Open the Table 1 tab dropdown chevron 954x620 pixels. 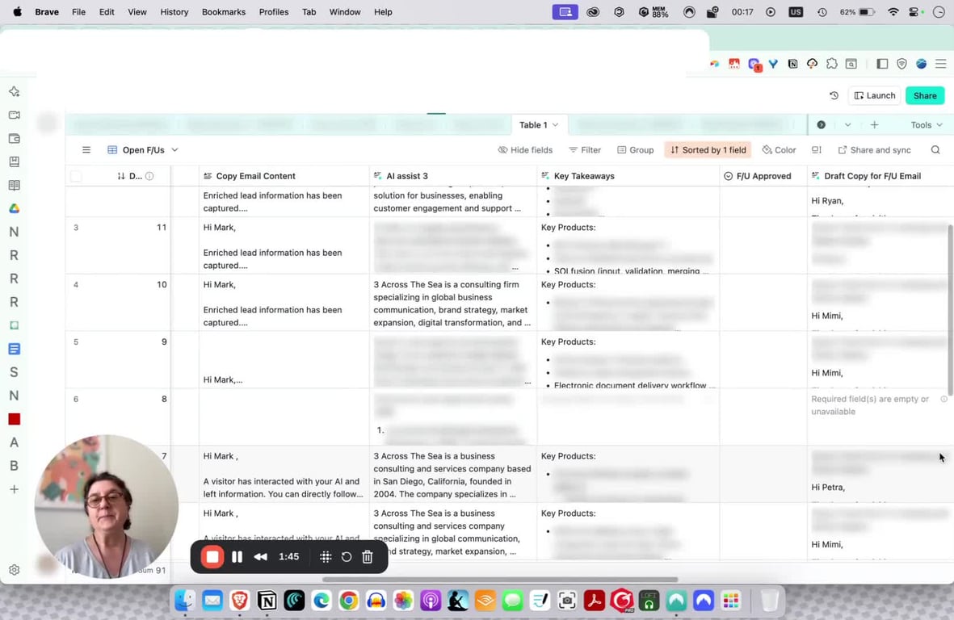(x=555, y=125)
